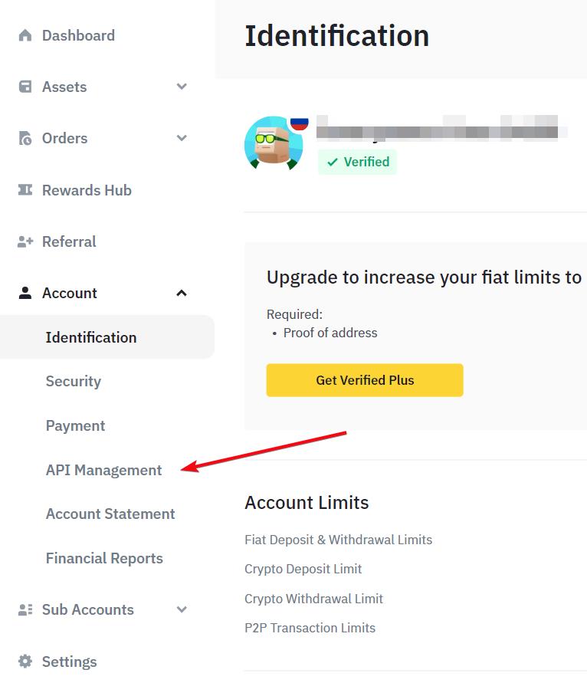Viewport: 587px width, 696px height.
Task: Click the Referral add-person icon
Action: coord(25,241)
